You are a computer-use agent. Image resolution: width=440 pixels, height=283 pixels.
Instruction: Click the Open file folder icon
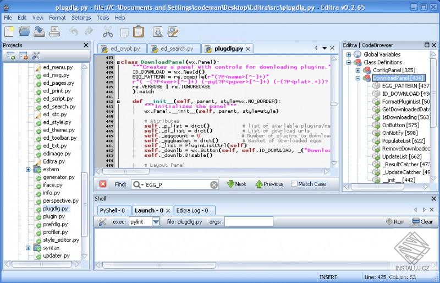click(x=24, y=31)
